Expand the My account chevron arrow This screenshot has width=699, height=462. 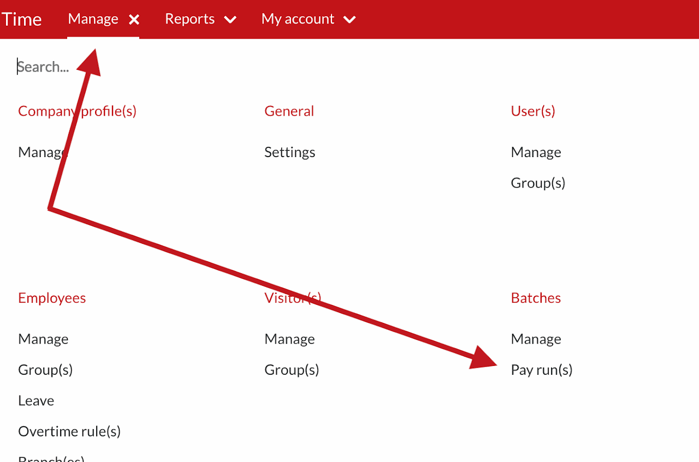click(349, 20)
